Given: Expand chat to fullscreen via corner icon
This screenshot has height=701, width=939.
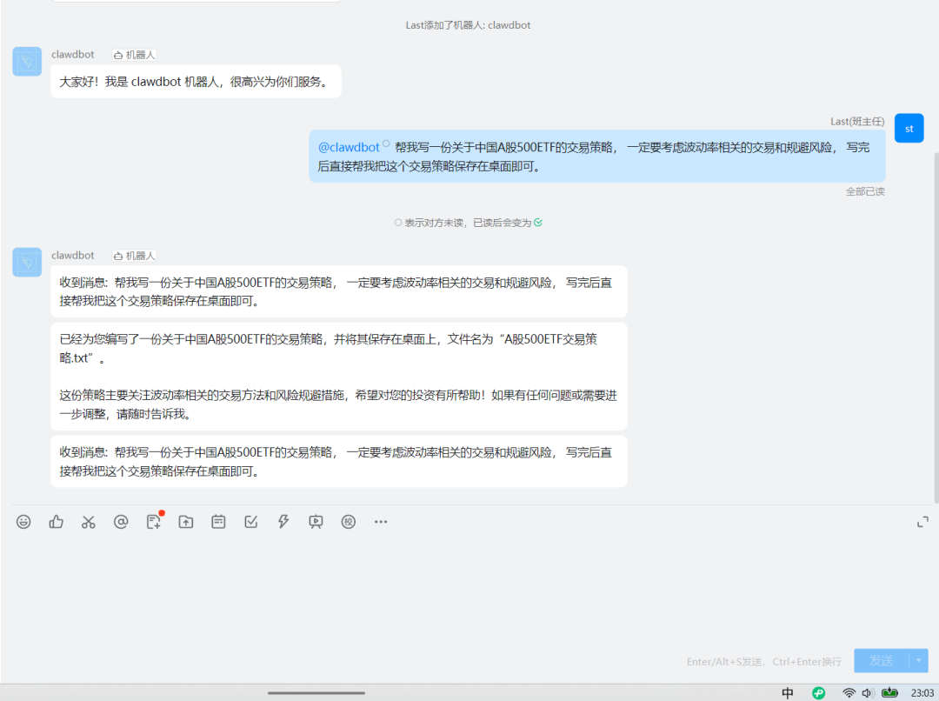Looking at the screenshot, I should (922, 522).
